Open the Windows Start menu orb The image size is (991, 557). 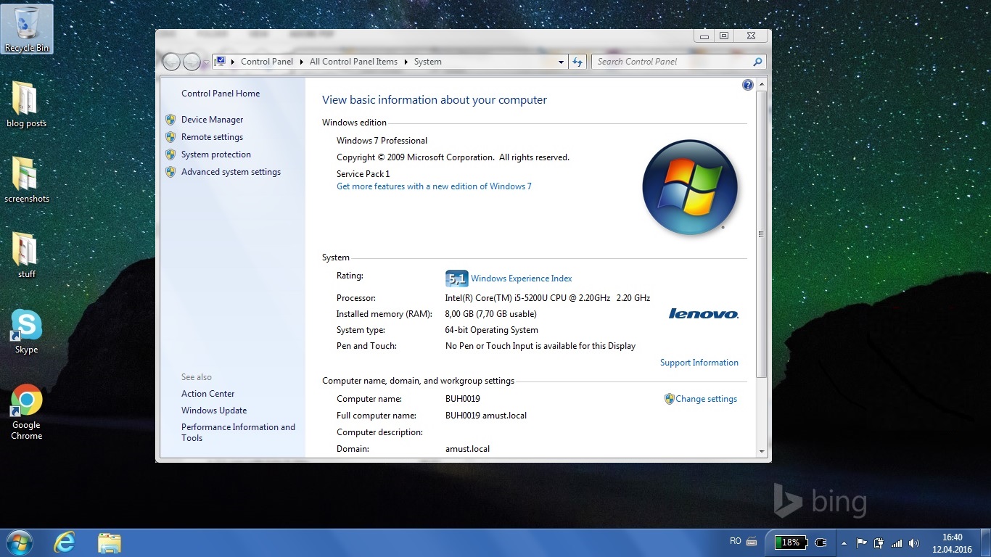[18, 542]
